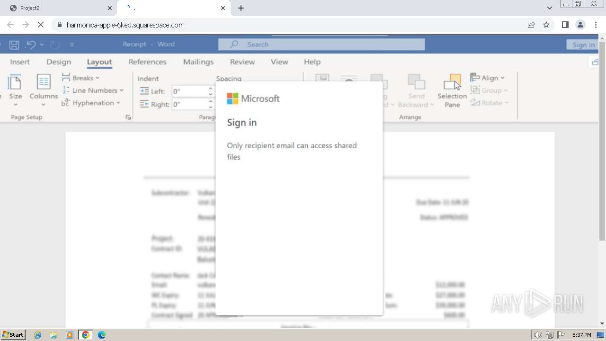Open the Review ribbon tab

coord(242,62)
